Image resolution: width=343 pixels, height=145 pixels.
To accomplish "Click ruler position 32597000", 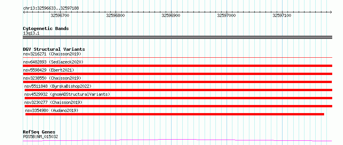I will coord(226,15).
